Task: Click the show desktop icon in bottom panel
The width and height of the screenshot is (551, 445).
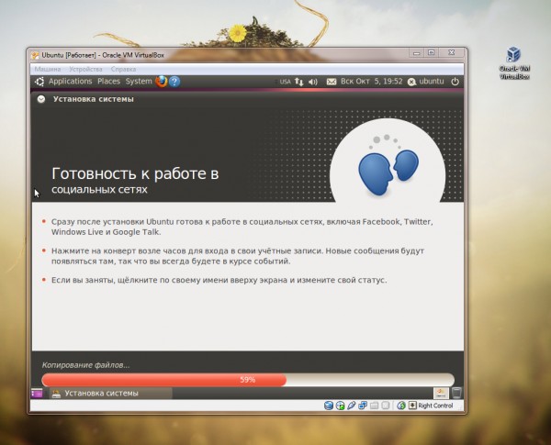Action: click(37, 393)
